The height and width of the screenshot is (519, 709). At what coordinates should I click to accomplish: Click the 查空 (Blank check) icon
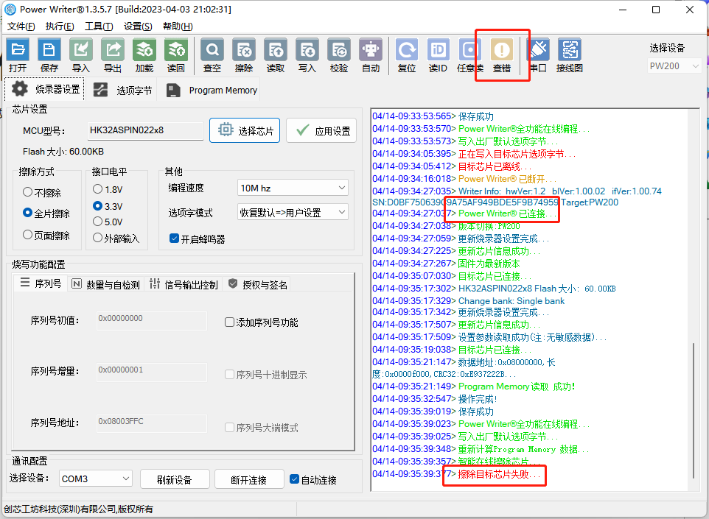click(x=212, y=55)
